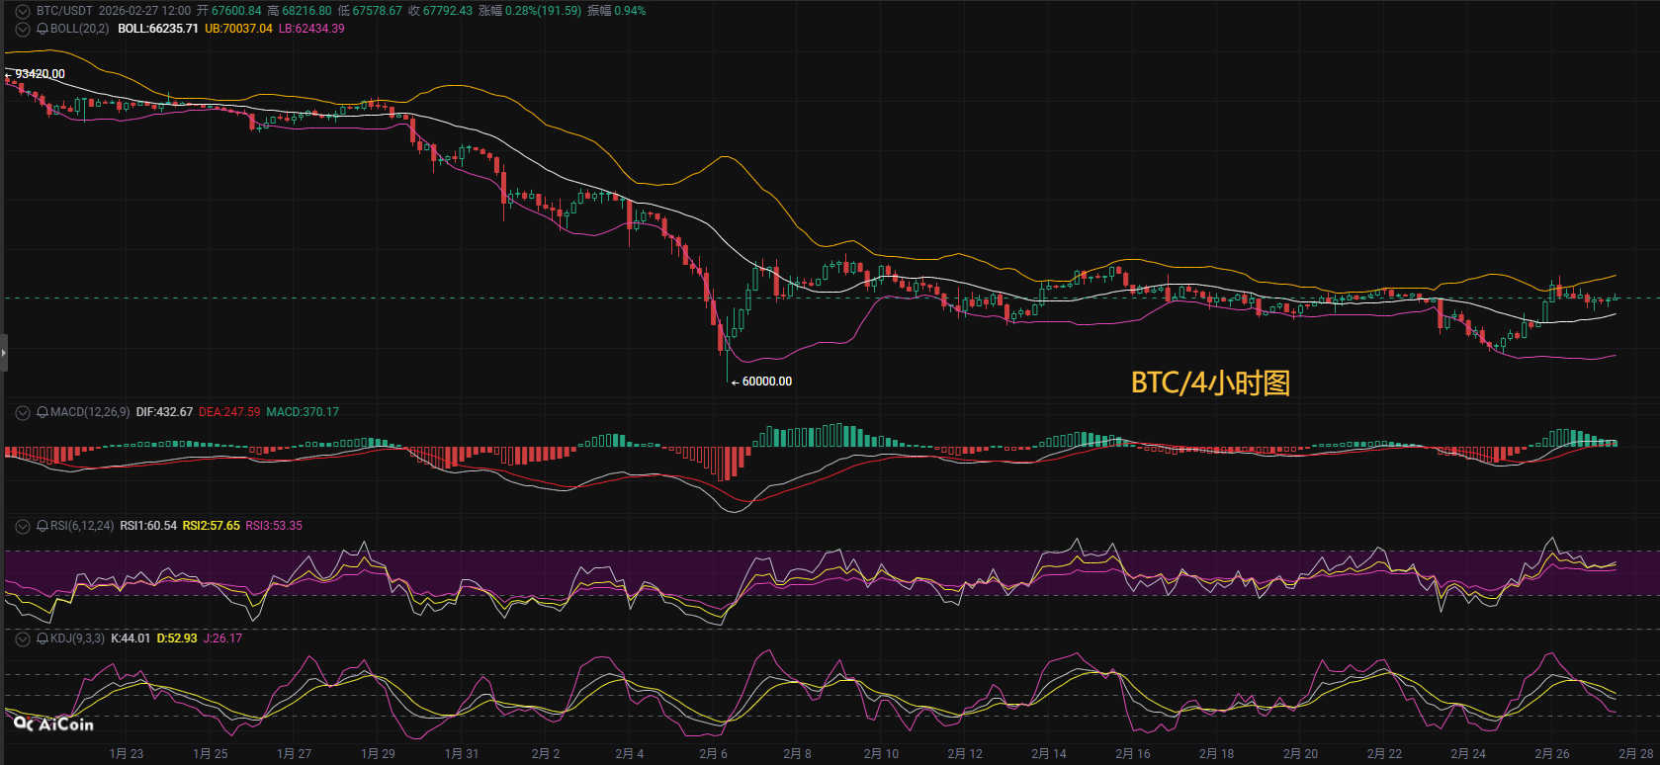Collapse the MACD indicator panel
Viewport: 1660px width, 765px height.
pos(22,412)
